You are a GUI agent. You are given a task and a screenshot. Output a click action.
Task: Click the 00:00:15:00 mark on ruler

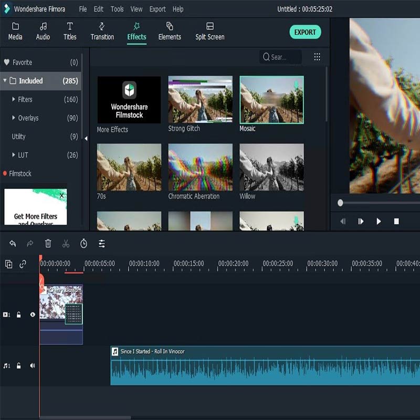188,264
